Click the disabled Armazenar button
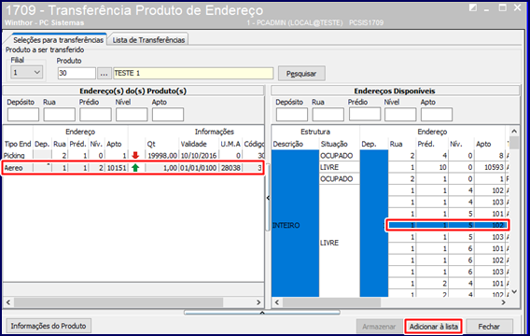The height and width of the screenshot is (336, 530). point(379,327)
